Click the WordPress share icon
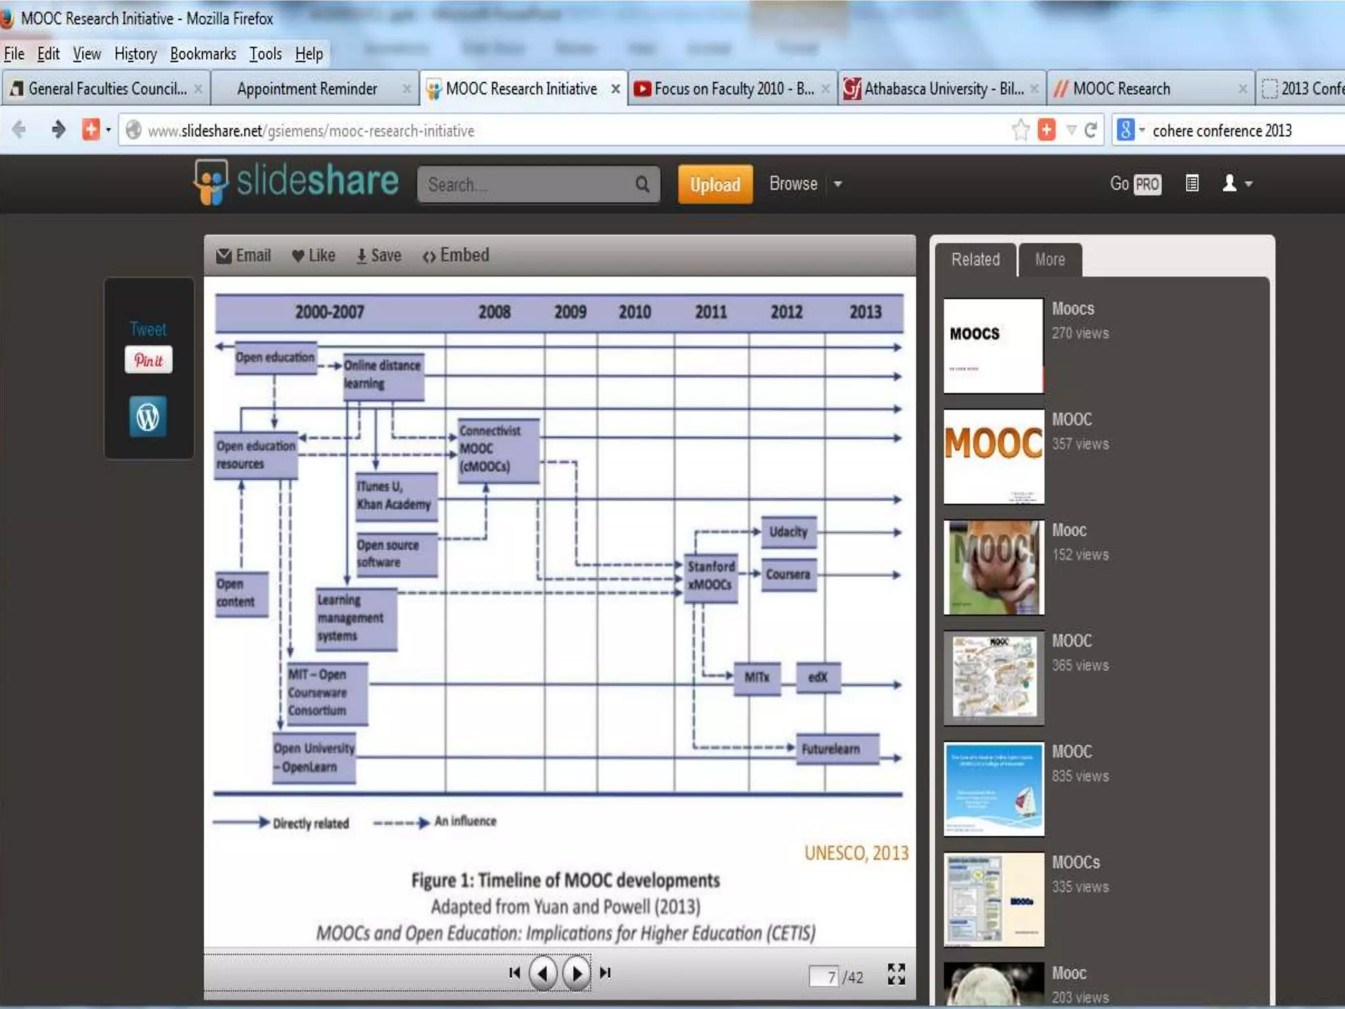This screenshot has height=1009, width=1345. (148, 416)
